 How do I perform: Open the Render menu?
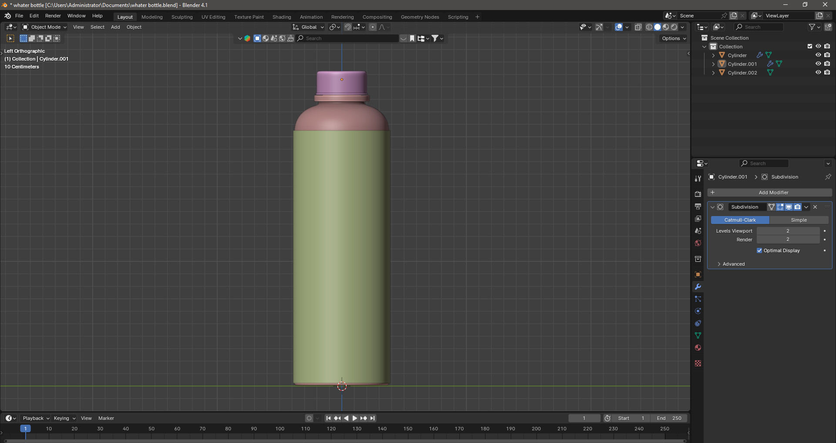click(x=53, y=16)
